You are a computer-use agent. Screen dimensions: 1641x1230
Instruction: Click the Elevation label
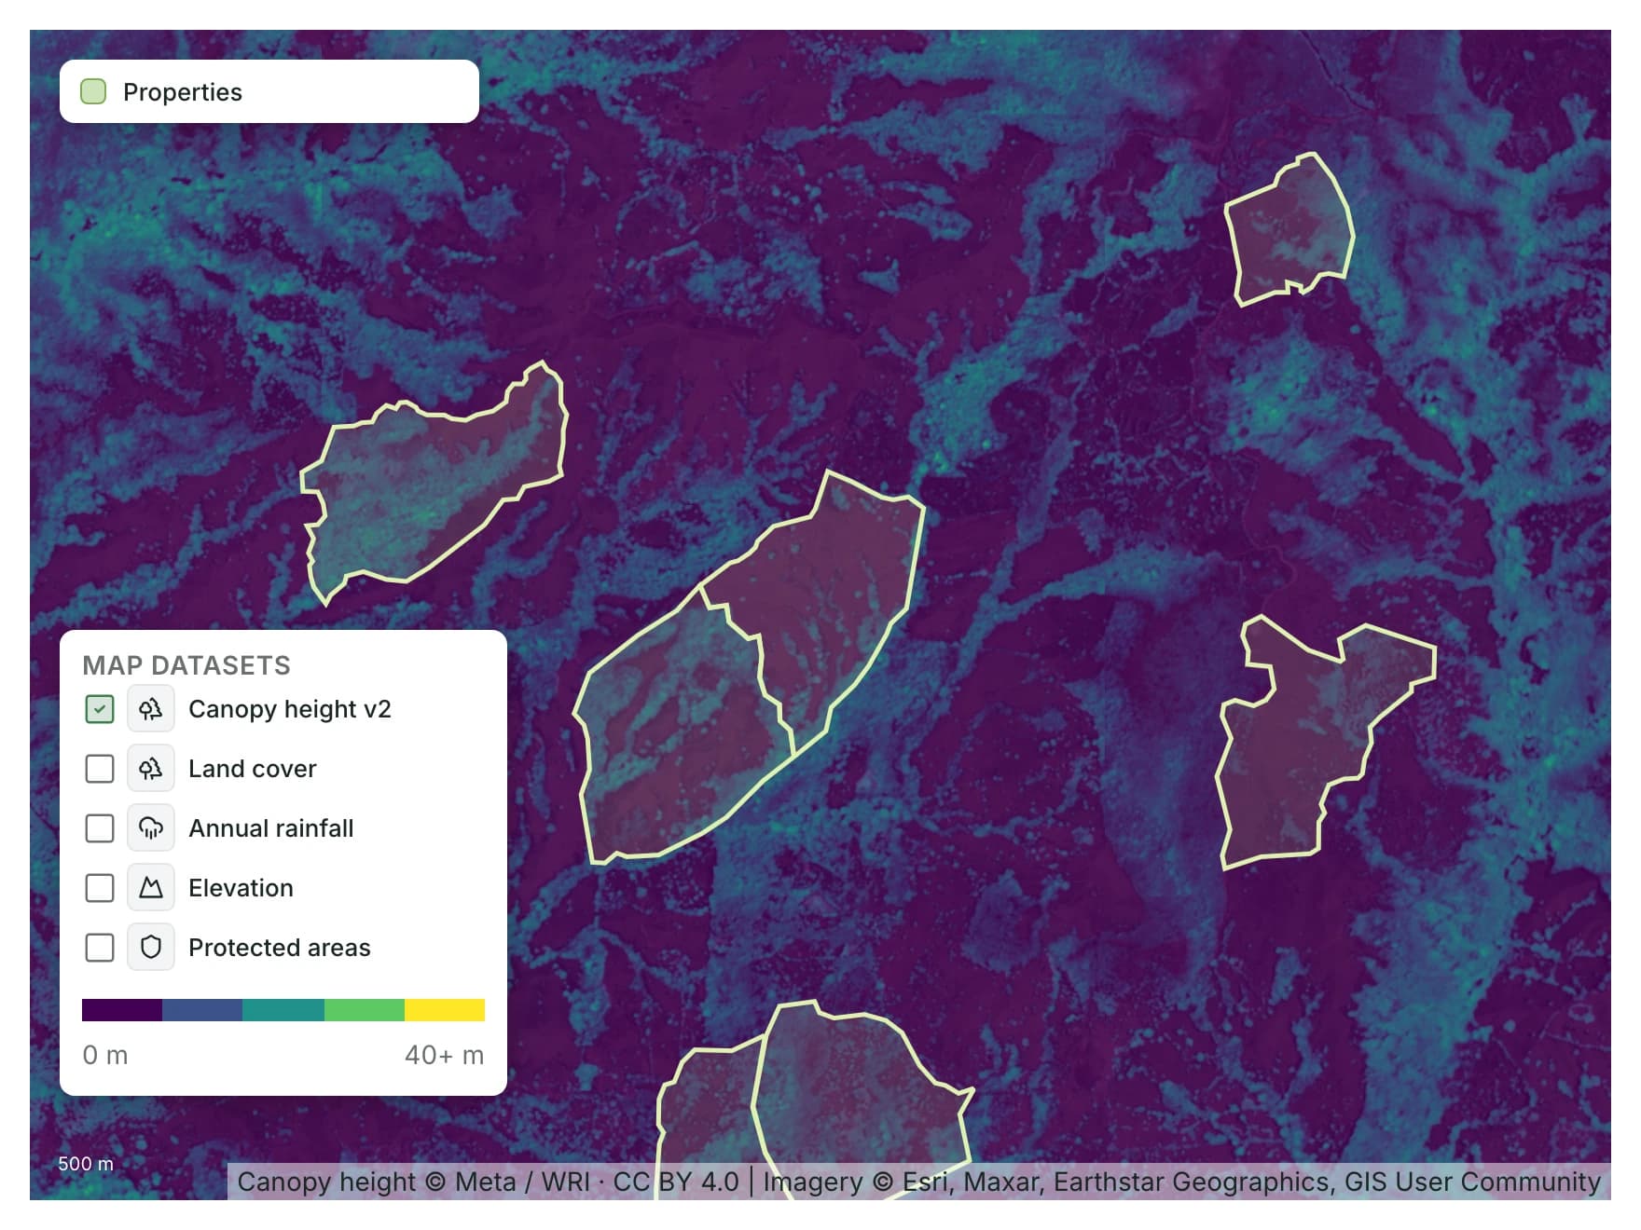tap(241, 888)
